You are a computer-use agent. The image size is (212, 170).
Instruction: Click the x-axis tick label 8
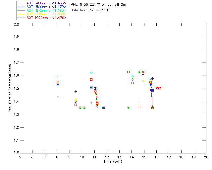point(57,157)
